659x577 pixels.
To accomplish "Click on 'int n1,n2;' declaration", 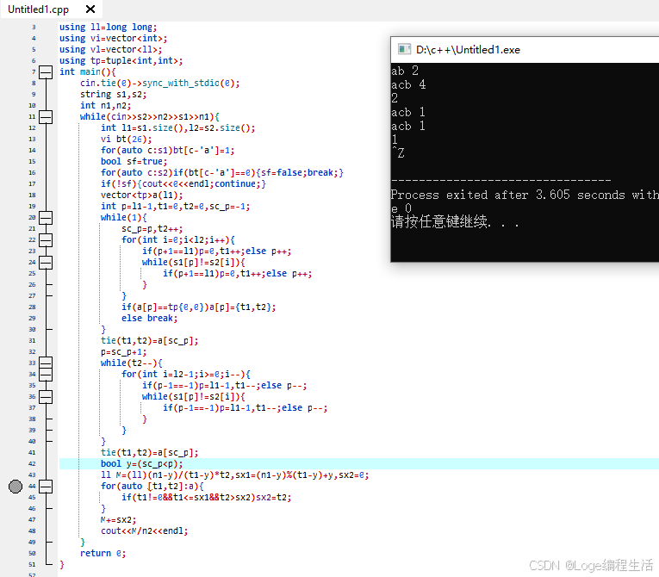I will [x=105, y=105].
